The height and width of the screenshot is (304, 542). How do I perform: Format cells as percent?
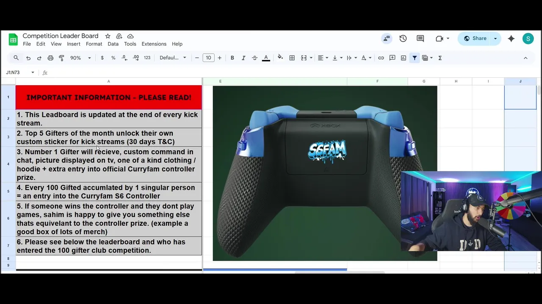pyautogui.click(x=113, y=58)
